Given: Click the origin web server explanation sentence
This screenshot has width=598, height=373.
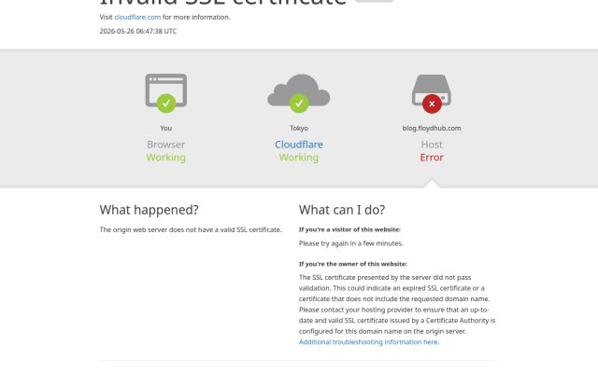Looking at the screenshot, I should tap(191, 229).
